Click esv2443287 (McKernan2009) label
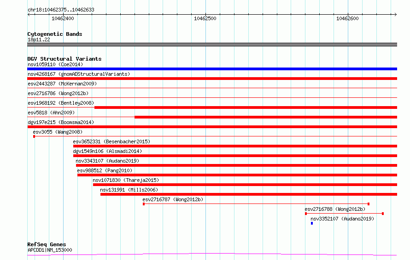This screenshot has width=410, height=260. click(62, 84)
